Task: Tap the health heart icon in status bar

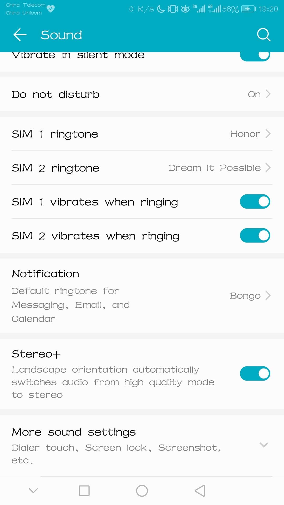Action: pos(50,9)
